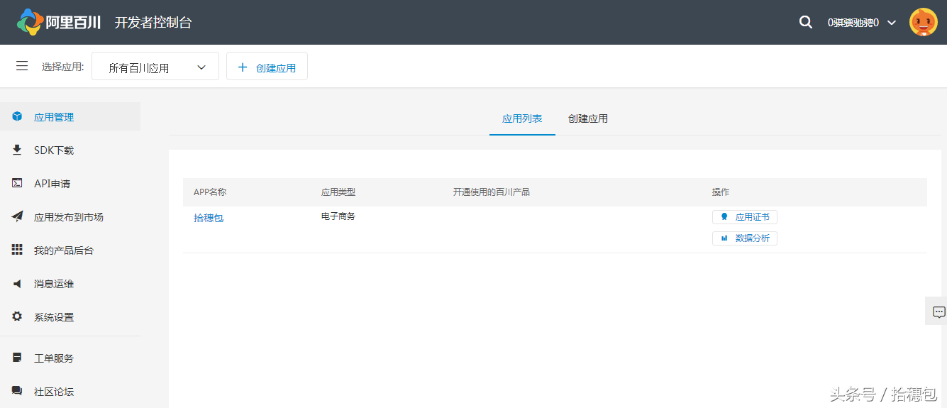Click the 选择应用 label
This screenshot has height=408, width=947.
click(62, 67)
